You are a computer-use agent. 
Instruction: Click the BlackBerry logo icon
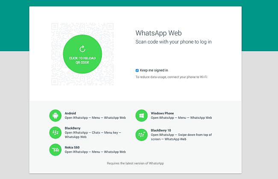pyautogui.click(x=55, y=132)
